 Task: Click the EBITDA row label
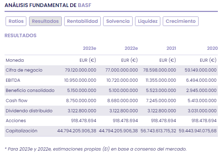point(14,80)
